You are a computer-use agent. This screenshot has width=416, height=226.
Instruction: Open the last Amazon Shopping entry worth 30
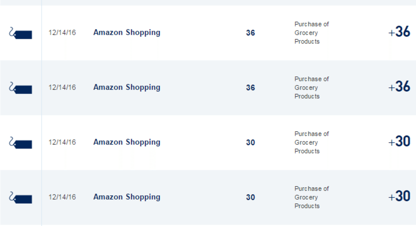(x=127, y=197)
